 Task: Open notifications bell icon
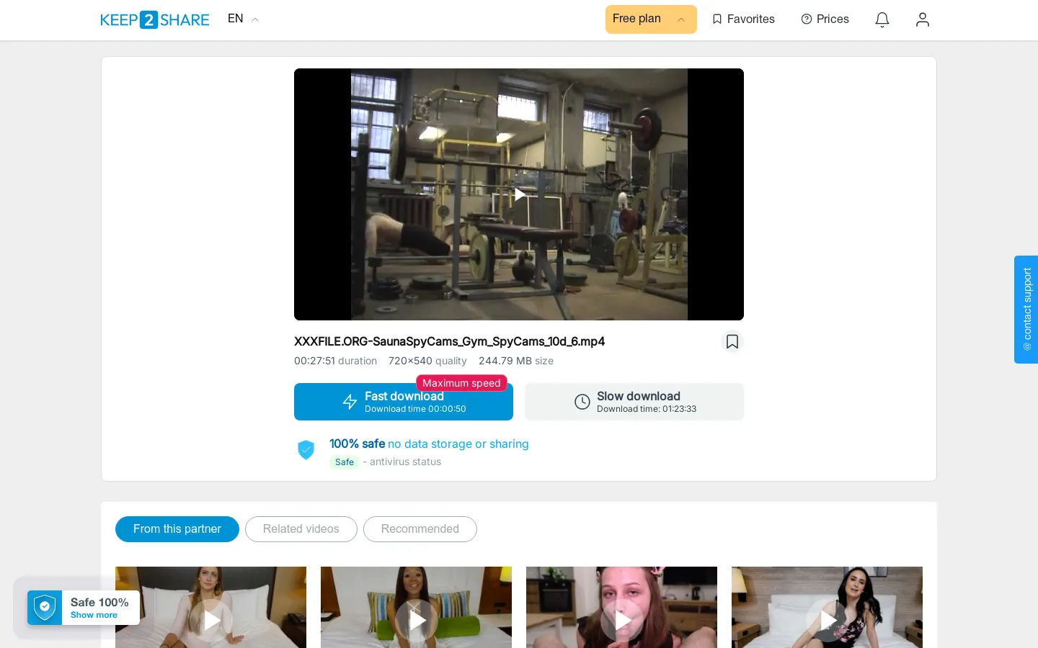(x=882, y=19)
